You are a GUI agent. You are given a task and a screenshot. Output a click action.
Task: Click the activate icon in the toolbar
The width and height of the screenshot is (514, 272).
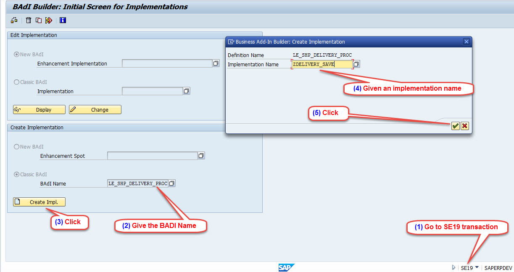click(x=48, y=20)
